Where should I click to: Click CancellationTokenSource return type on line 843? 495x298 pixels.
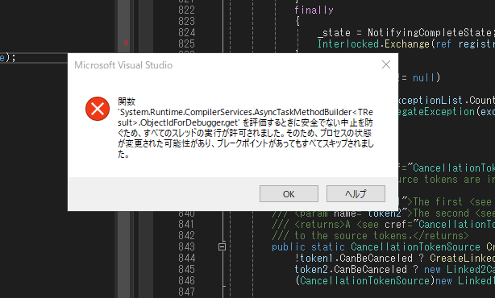tap(415, 246)
